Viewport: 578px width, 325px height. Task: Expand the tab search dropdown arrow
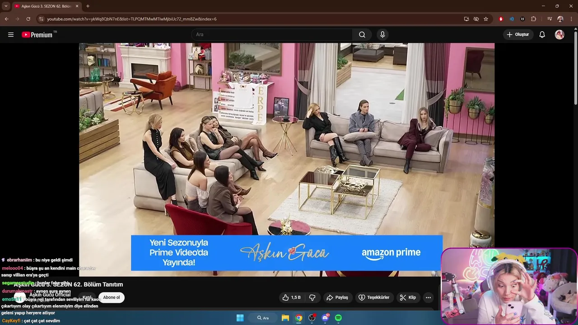pyautogui.click(x=6, y=6)
